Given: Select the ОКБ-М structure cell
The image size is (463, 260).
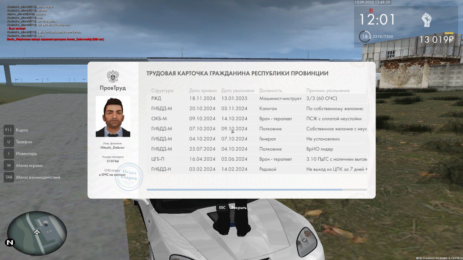Looking at the screenshot, I should [x=159, y=118].
